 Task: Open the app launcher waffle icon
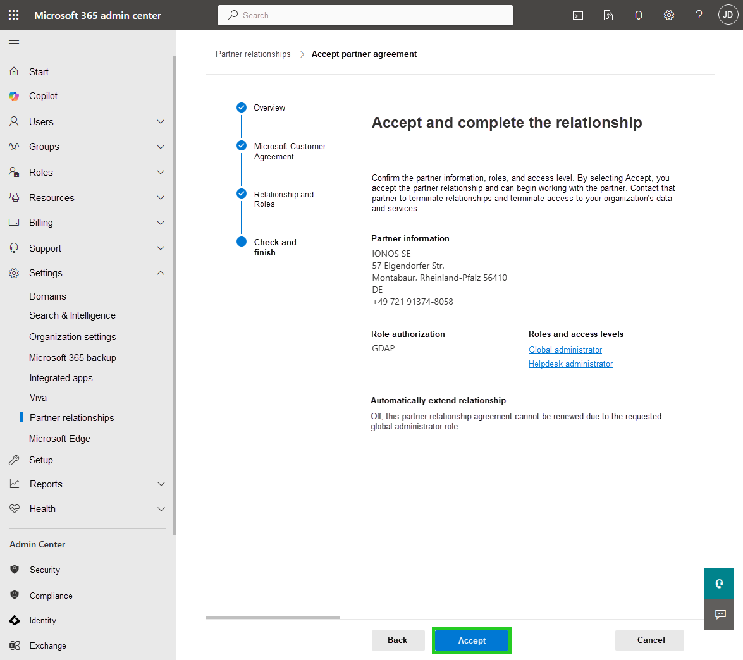pos(13,15)
